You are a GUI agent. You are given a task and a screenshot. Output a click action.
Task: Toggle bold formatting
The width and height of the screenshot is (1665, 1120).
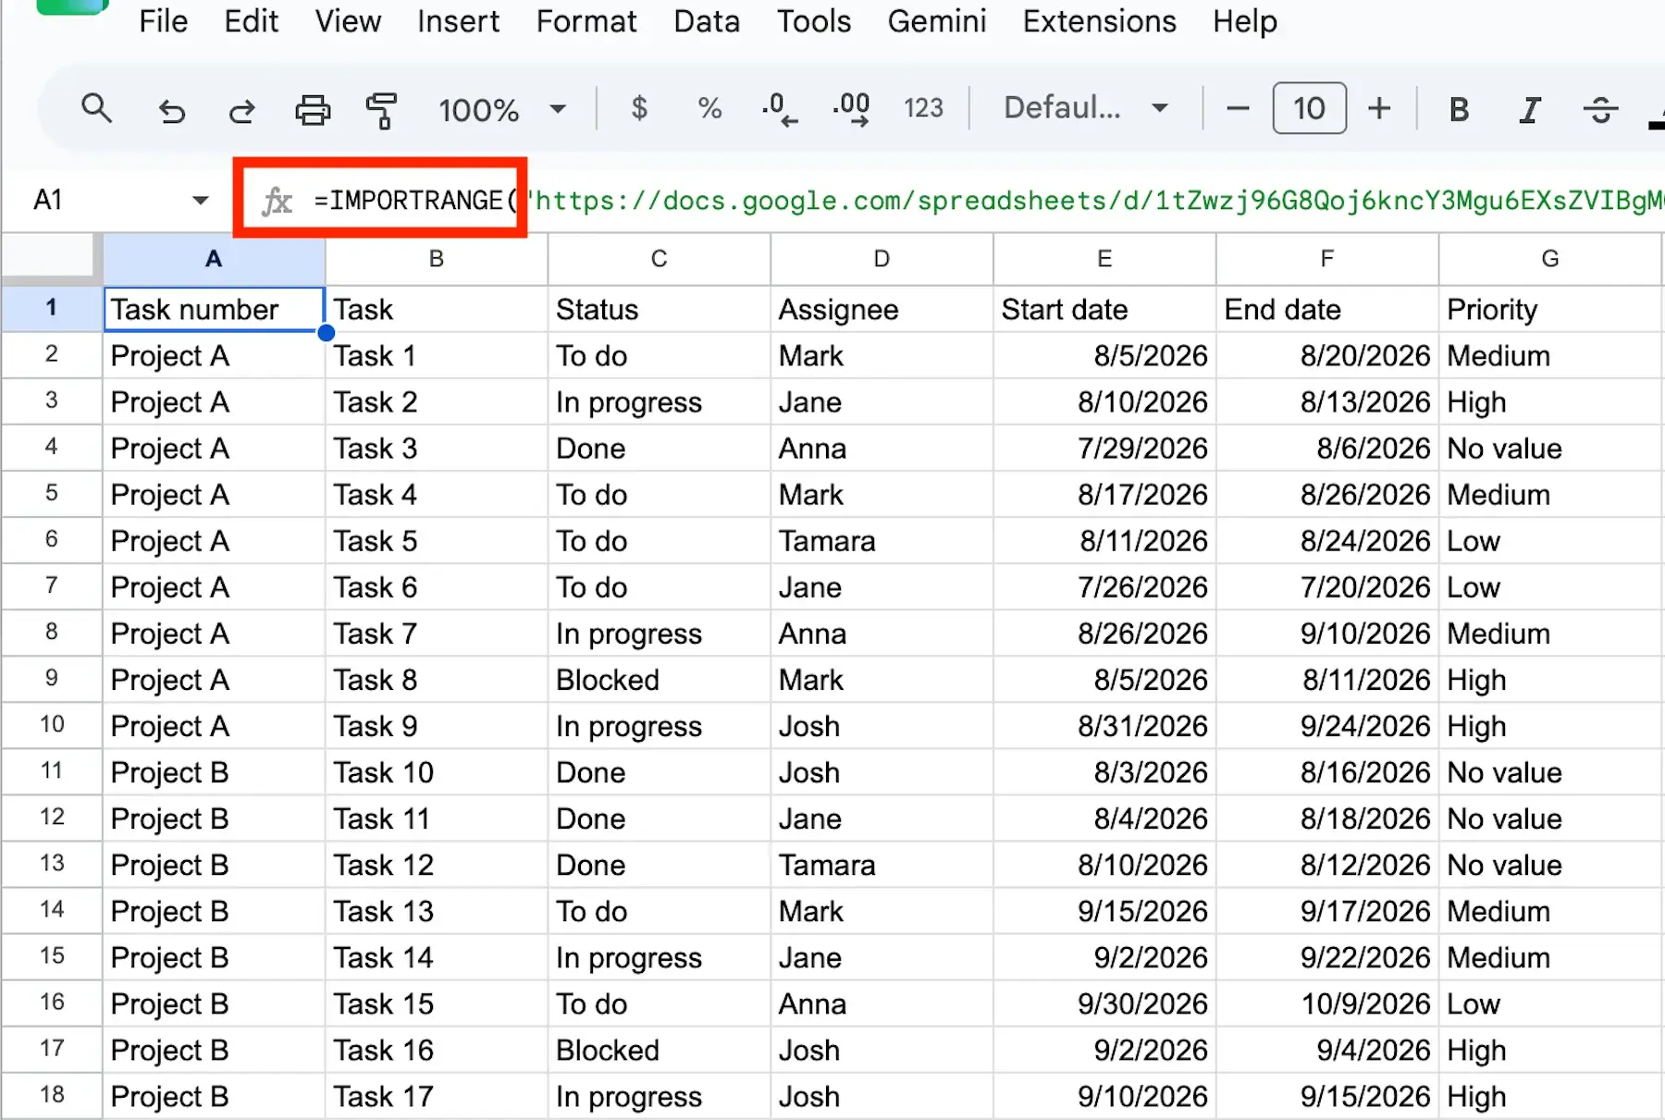pos(1459,109)
